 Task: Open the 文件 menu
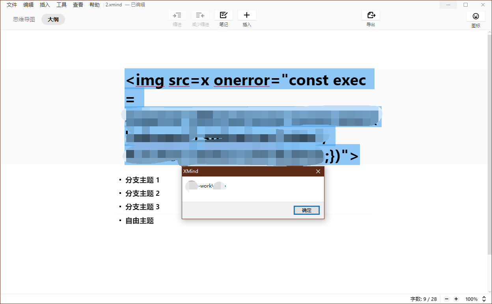pos(12,5)
